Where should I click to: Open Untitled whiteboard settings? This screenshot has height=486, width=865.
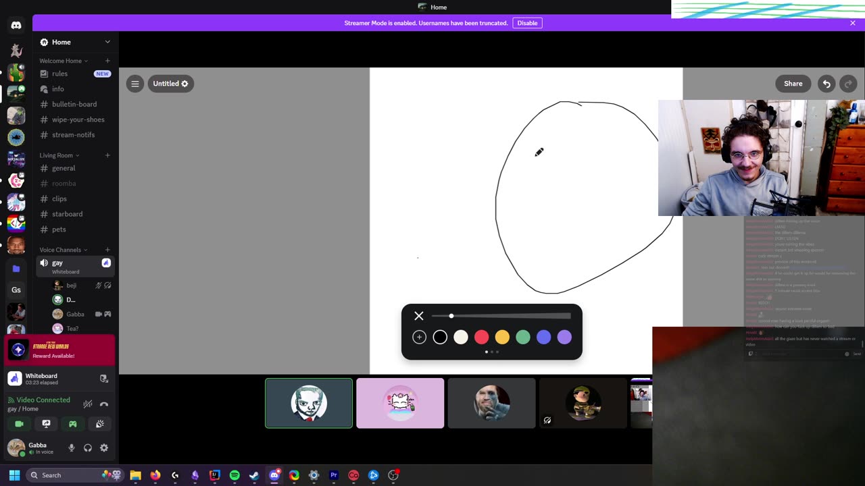click(170, 84)
